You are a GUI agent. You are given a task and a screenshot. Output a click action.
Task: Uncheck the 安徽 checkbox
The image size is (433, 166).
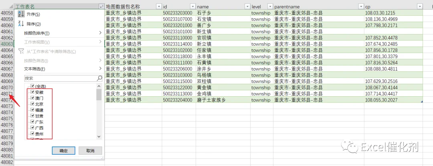pyautogui.click(x=32, y=92)
